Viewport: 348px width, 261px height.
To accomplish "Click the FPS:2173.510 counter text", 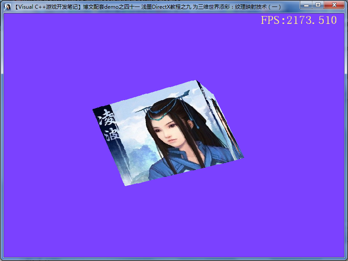I will pos(299,20).
